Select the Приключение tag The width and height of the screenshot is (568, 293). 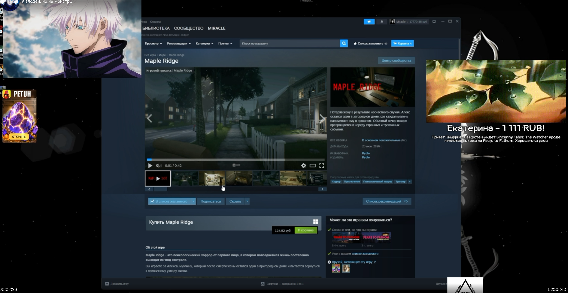[352, 182]
